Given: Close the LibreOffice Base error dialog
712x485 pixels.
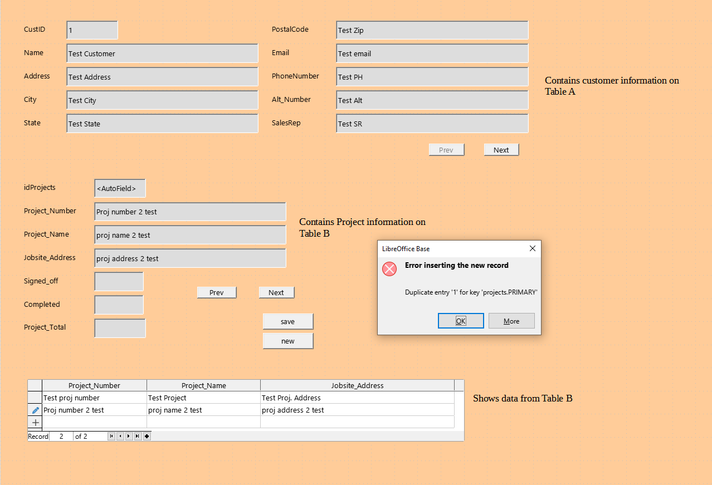Looking at the screenshot, I should click(532, 248).
